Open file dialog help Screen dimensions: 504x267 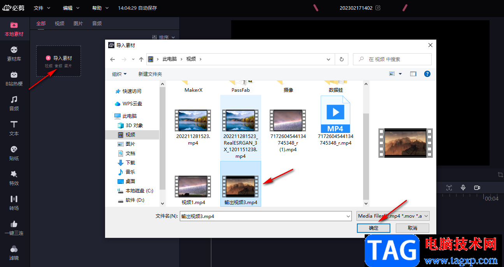(427, 74)
